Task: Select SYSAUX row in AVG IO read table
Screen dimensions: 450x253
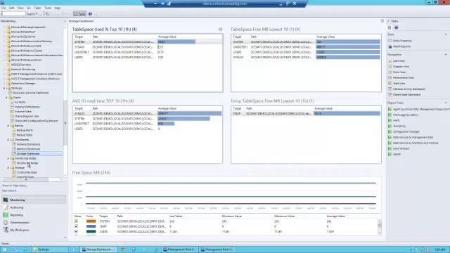Action: click(148, 114)
